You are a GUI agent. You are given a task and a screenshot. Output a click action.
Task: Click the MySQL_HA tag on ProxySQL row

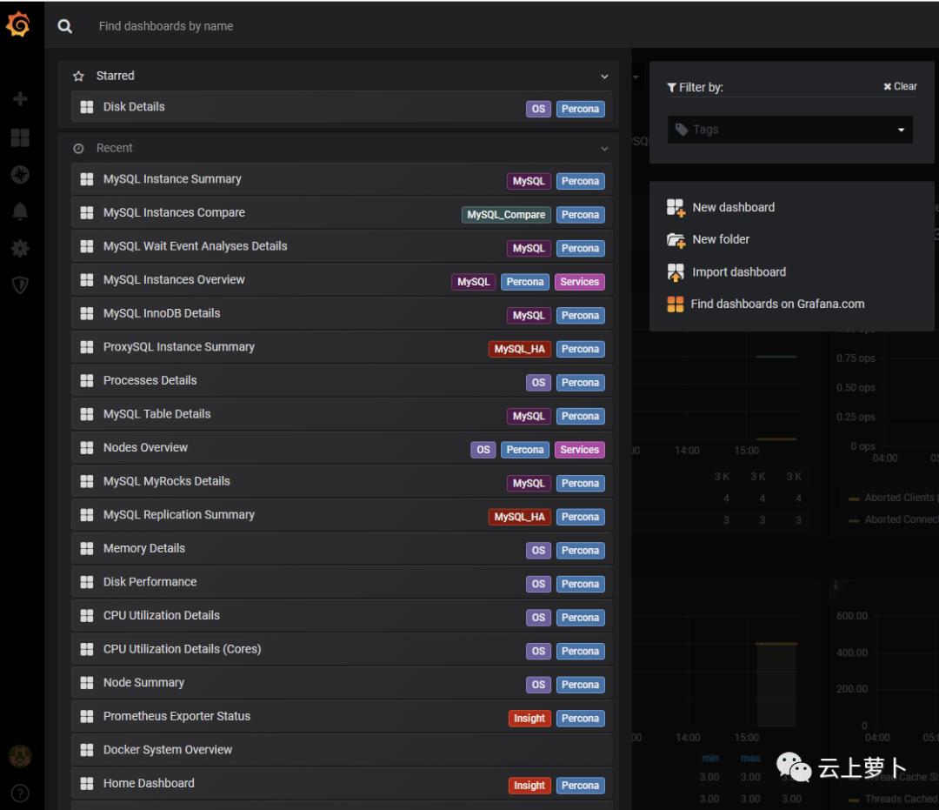click(519, 349)
